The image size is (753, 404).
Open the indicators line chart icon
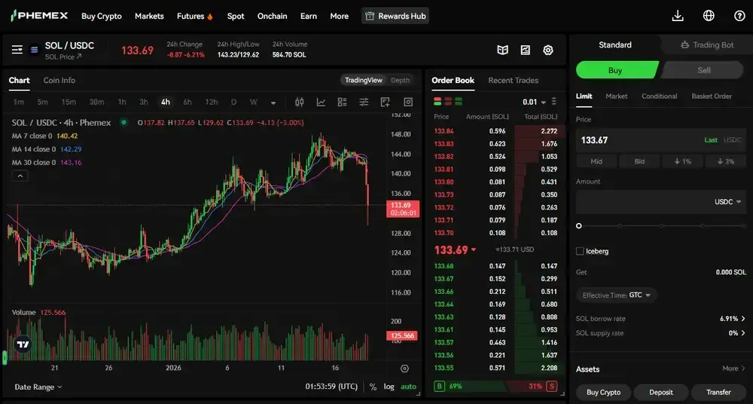[321, 102]
